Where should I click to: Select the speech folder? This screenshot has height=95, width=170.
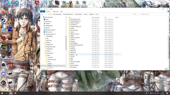[72, 63]
